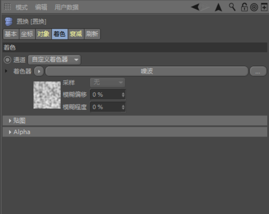The width and height of the screenshot is (269, 214).
Task: Expand the 贴图 section
Action: 10,120
